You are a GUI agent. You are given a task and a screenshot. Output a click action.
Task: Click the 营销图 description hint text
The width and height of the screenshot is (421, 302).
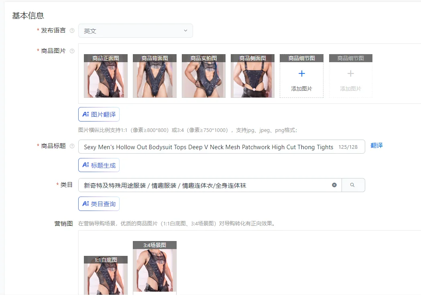pyautogui.click(x=177, y=224)
